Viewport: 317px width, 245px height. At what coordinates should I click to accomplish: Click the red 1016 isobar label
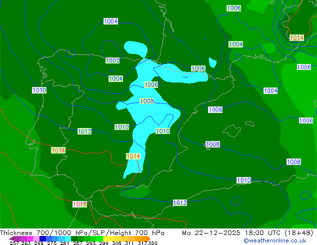point(80,204)
